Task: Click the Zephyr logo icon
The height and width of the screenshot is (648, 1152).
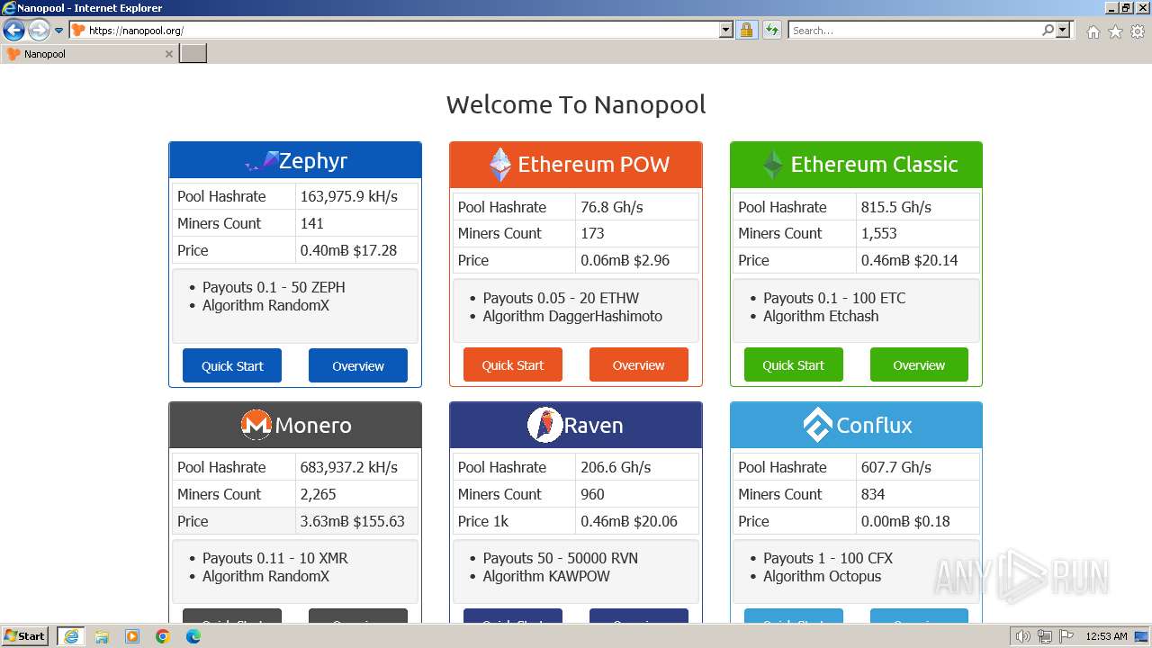Action: (261, 162)
